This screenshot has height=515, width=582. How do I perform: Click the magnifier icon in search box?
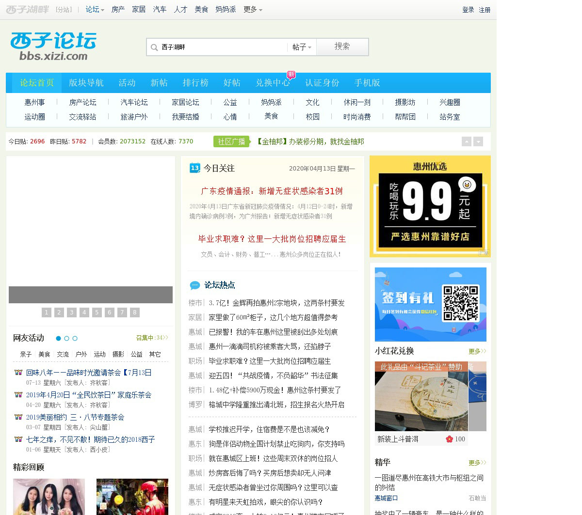[154, 47]
